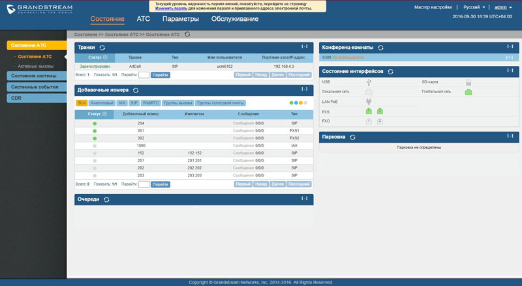Sort trunks by Статус column
The width and height of the screenshot is (522, 286).
pyautogui.click(x=95, y=57)
